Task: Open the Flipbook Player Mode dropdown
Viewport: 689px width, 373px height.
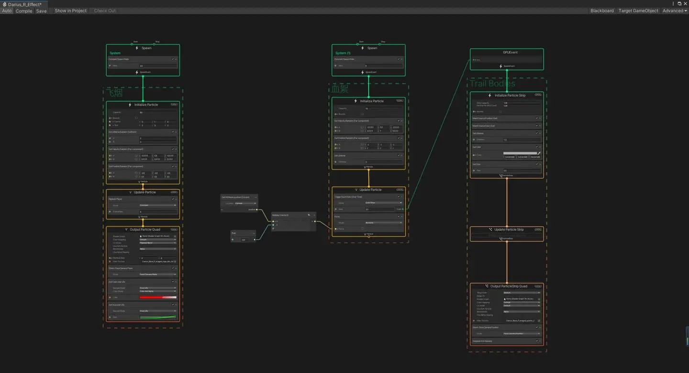Action: (x=158, y=205)
